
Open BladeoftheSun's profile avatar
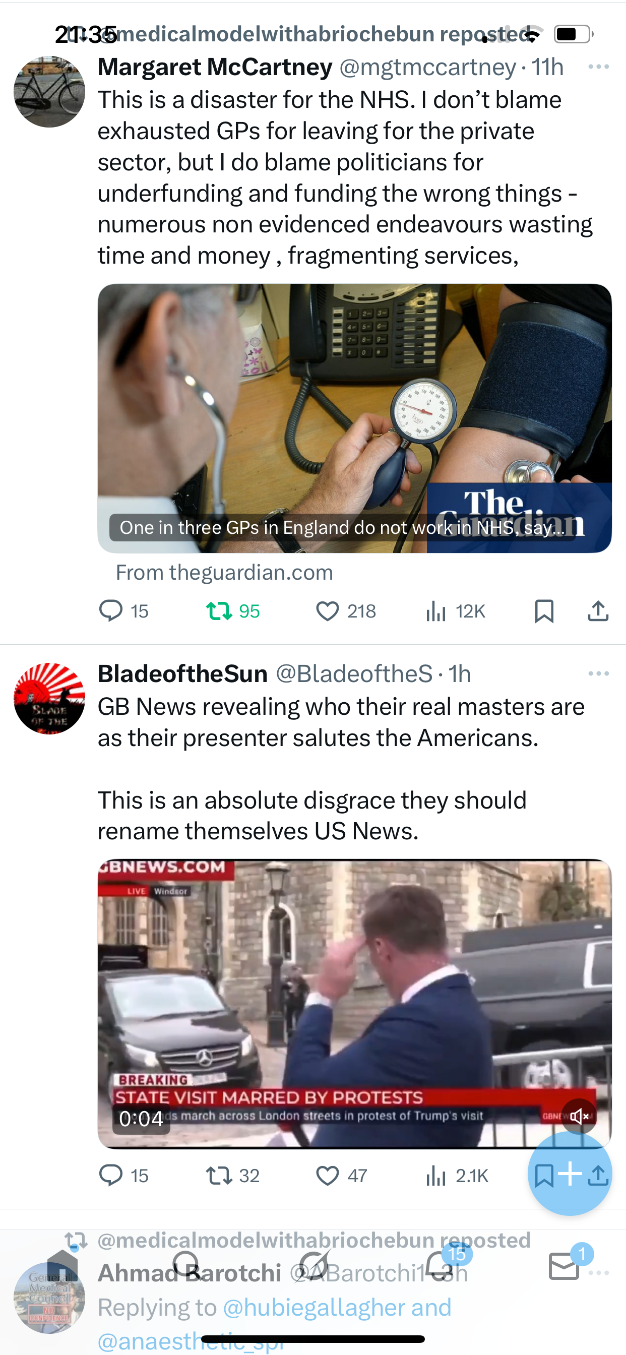tap(49, 699)
